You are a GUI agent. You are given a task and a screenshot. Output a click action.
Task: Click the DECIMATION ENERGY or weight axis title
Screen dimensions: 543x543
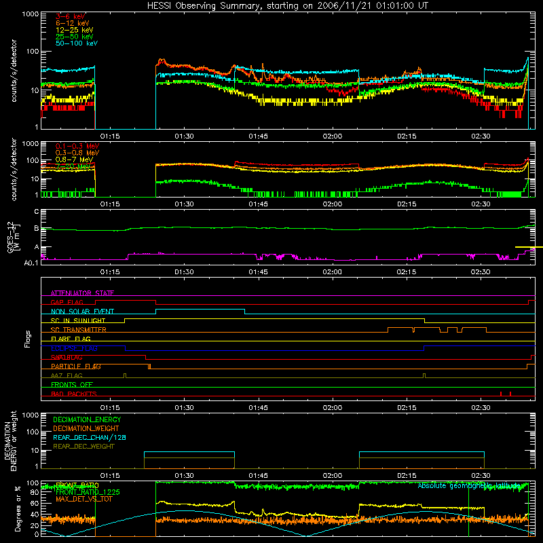pos(10,441)
